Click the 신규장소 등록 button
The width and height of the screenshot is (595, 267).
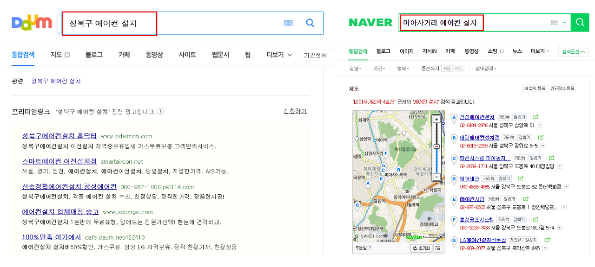(x=562, y=88)
